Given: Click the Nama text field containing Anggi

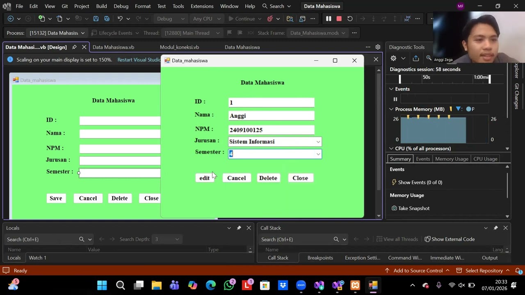Looking at the screenshot, I should click(x=271, y=116).
